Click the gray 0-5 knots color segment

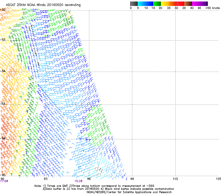(x=134, y=4)
